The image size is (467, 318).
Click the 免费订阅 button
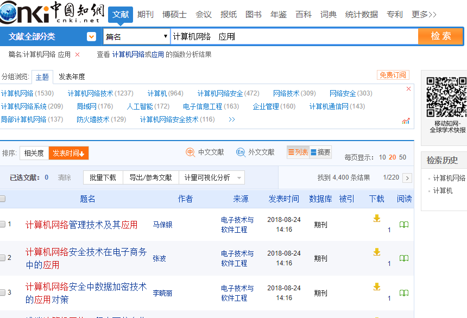pyautogui.click(x=393, y=75)
